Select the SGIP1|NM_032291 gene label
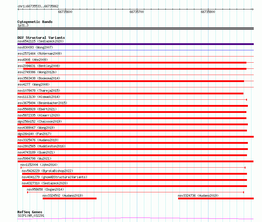 point(31,216)
